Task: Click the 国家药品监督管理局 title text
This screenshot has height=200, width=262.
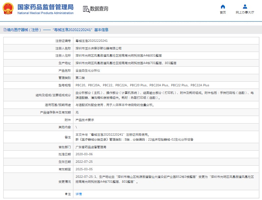Action: [45, 7]
